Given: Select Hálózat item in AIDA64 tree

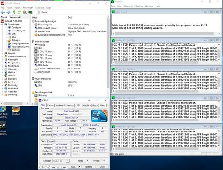Looking at the screenshot, I should (12, 72).
